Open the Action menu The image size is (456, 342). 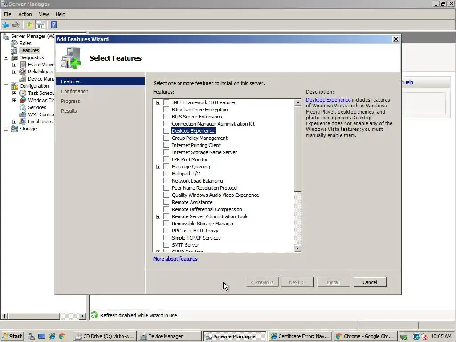(x=25, y=14)
